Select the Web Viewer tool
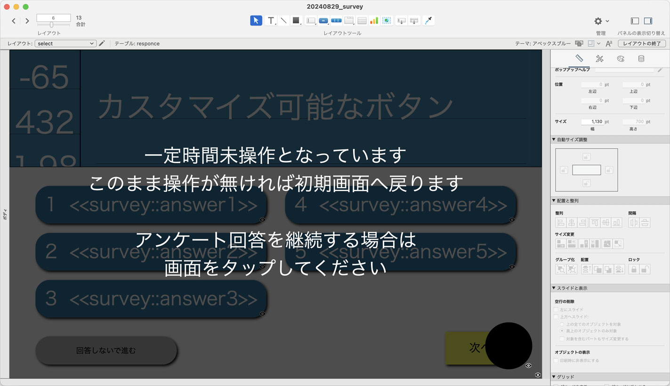The width and height of the screenshot is (670, 386). [x=387, y=20]
